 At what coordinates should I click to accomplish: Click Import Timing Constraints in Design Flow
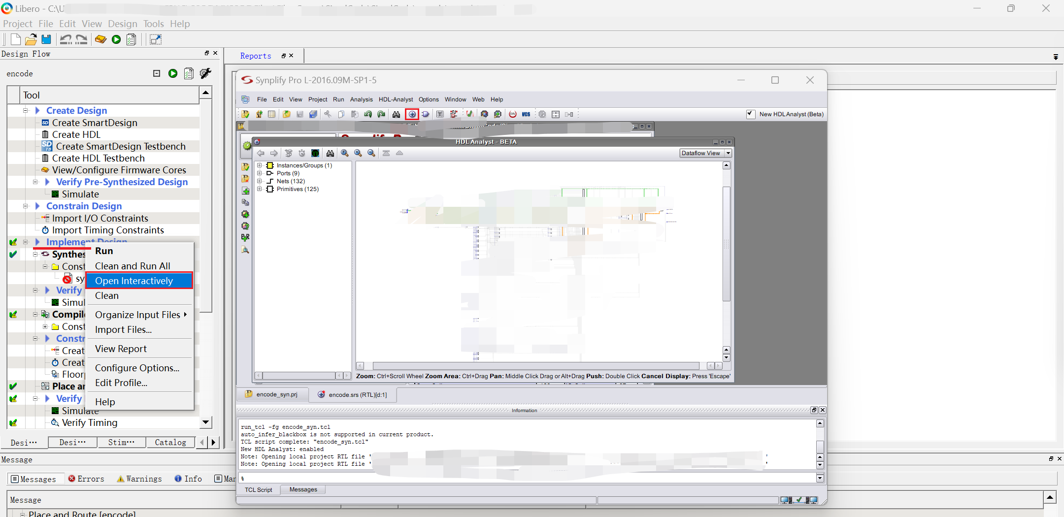click(x=108, y=230)
